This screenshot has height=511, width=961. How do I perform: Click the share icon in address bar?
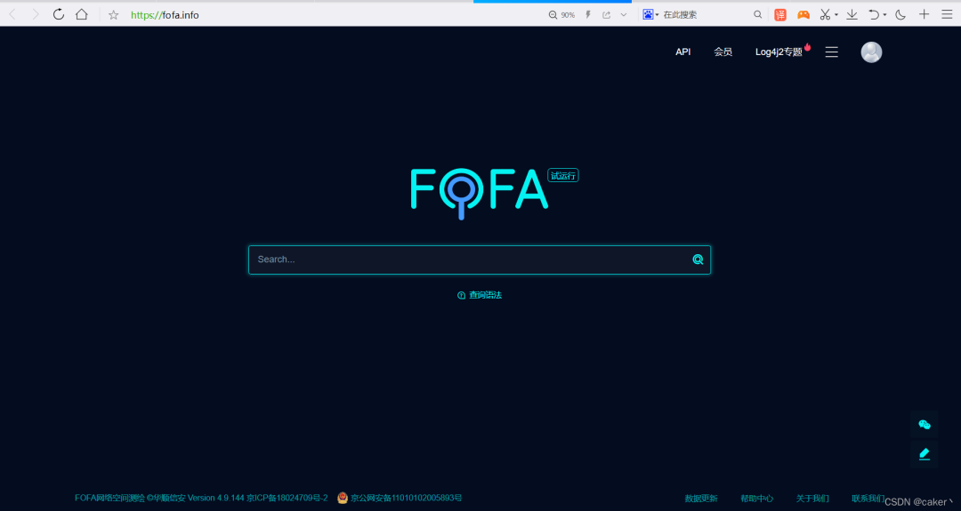pyautogui.click(x=606, y=15)
